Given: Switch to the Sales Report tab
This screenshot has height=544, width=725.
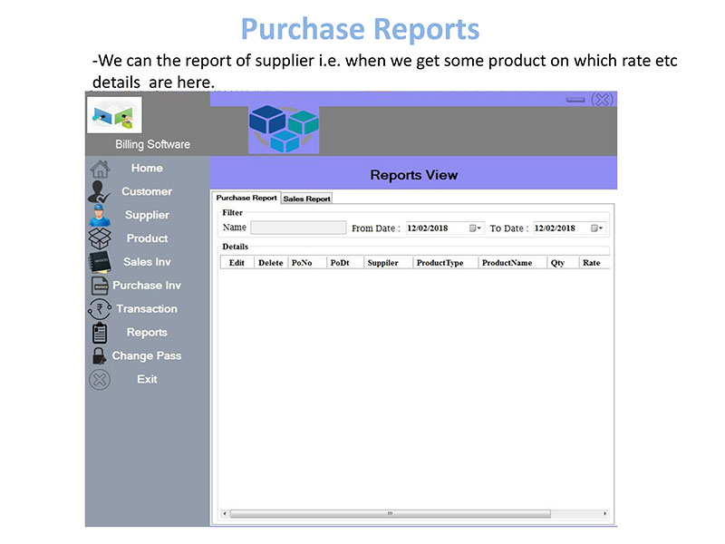Looking at the screenshot, I should click(306, 199).
